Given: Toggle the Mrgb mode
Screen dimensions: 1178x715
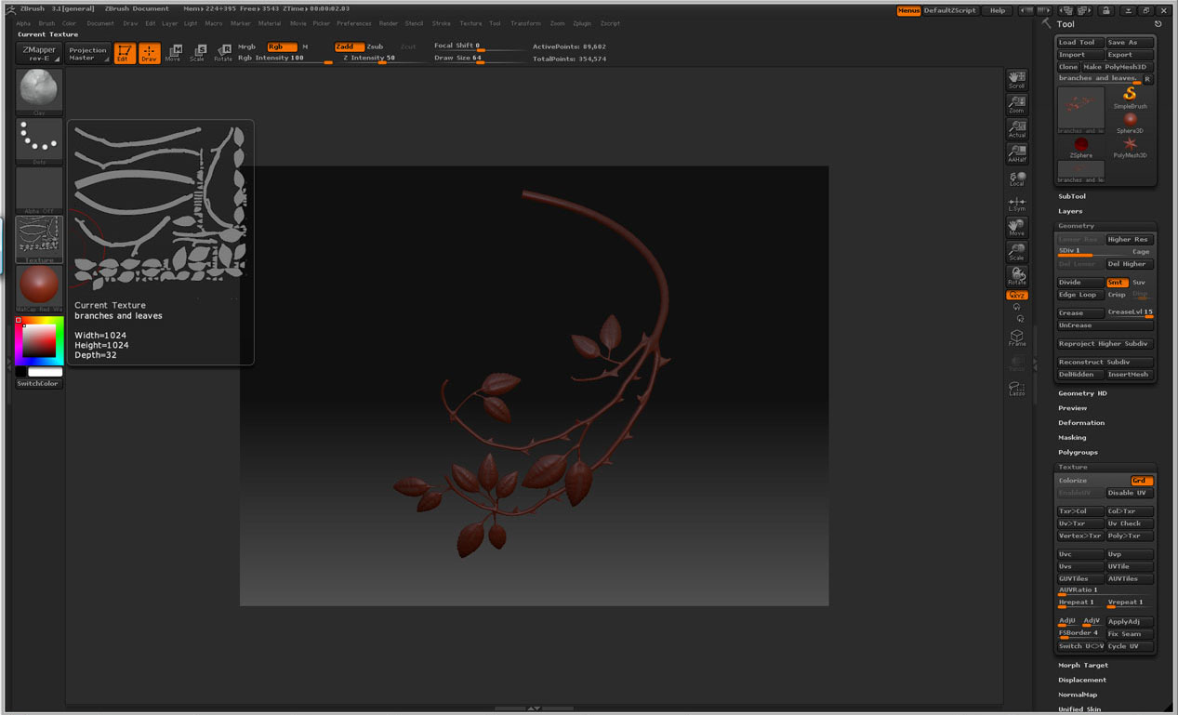Looking at the screenshot, I should tap(246, 46).
